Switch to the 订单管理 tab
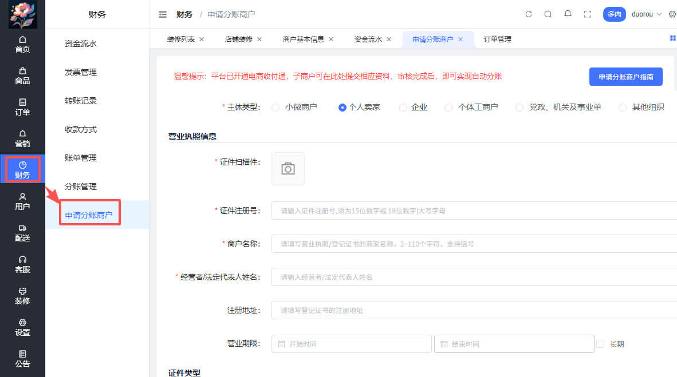 [x=496, y=39]
